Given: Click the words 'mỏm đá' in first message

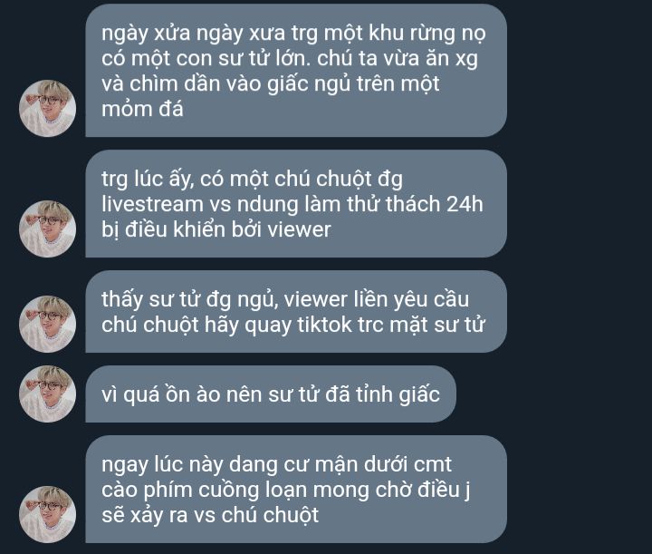Looking at the screenshot, I should pos(142,110).
